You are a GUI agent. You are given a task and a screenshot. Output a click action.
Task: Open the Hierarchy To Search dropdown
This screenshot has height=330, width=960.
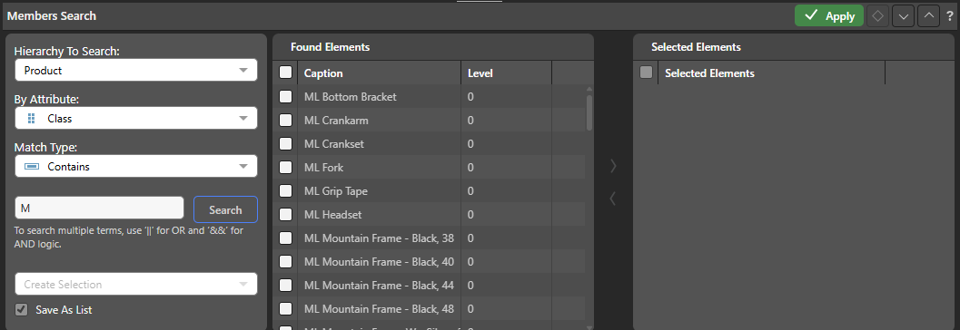(x=136, y=71)
